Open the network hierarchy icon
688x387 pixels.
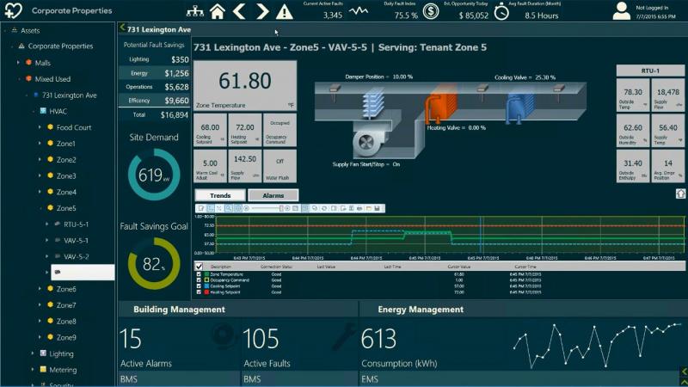click(195, 11)
